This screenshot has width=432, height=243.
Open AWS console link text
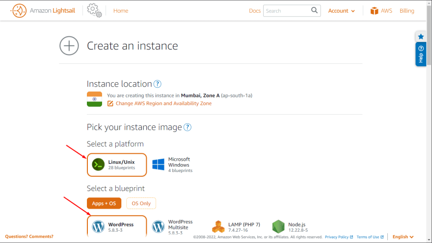coord(386,11)
